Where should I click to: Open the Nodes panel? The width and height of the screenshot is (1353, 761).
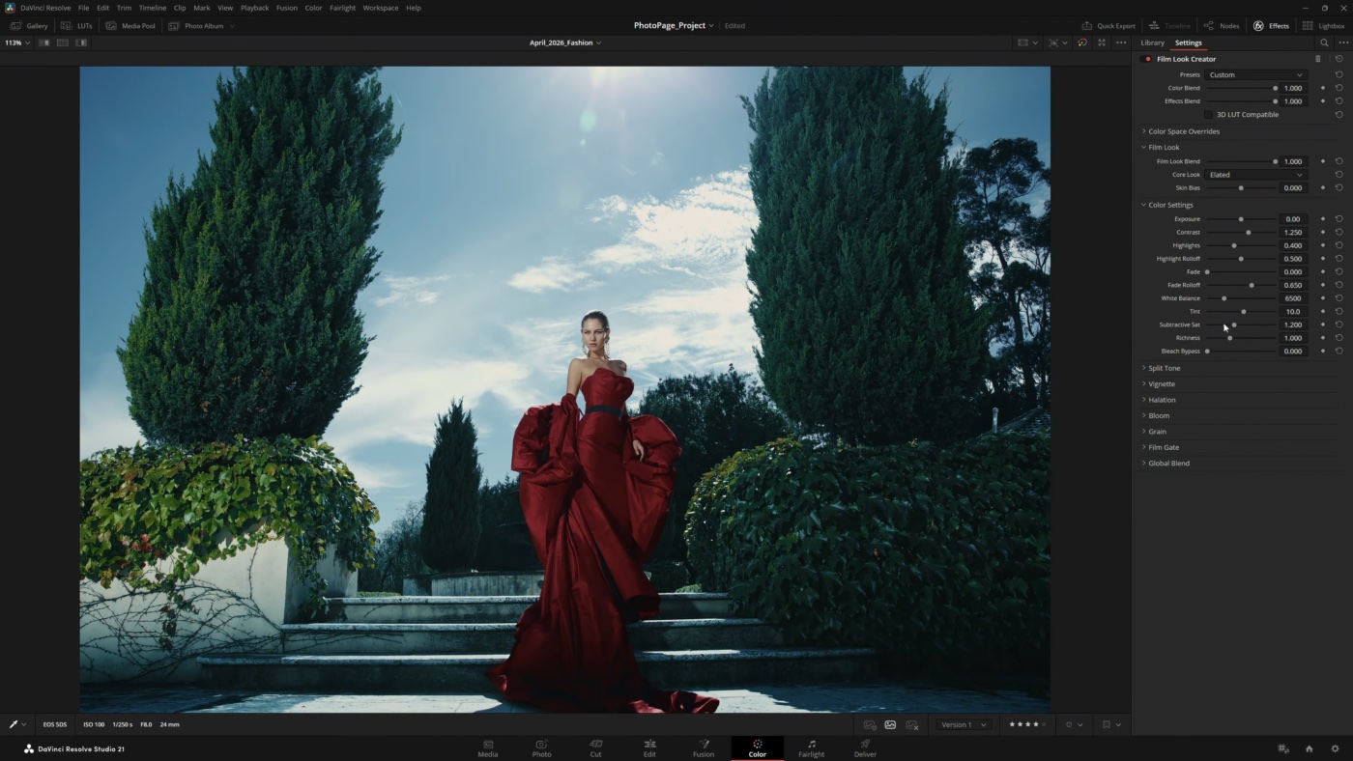point(1223,26)
